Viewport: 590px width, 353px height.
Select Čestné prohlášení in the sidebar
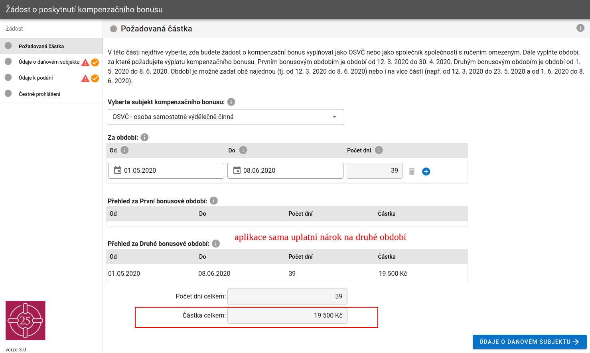(x=39, y=94)
